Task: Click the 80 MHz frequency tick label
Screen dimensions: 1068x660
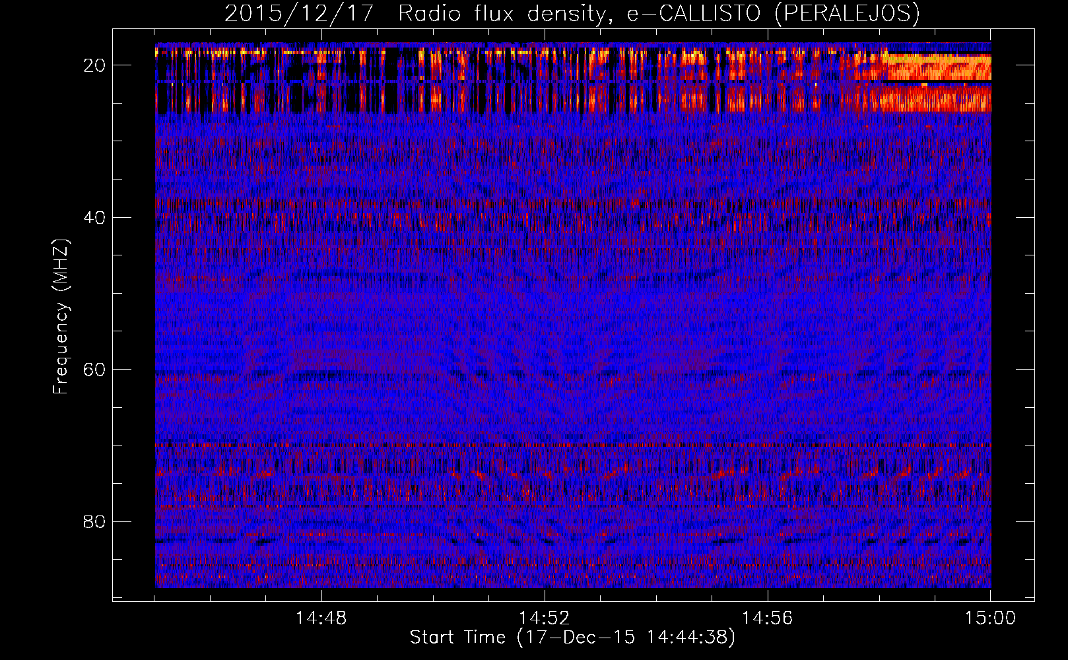Action: [95, 521]
